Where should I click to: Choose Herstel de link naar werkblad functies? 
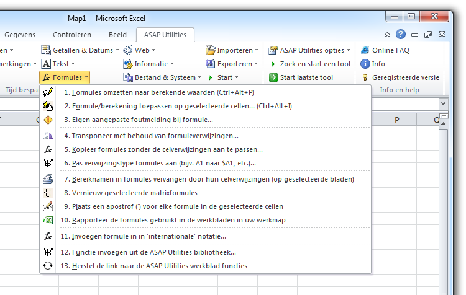pos(206,266)
